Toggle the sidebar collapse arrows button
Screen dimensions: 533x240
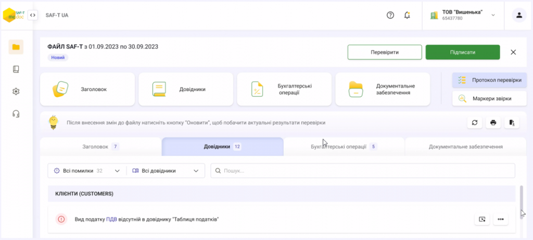click(33, 15)
